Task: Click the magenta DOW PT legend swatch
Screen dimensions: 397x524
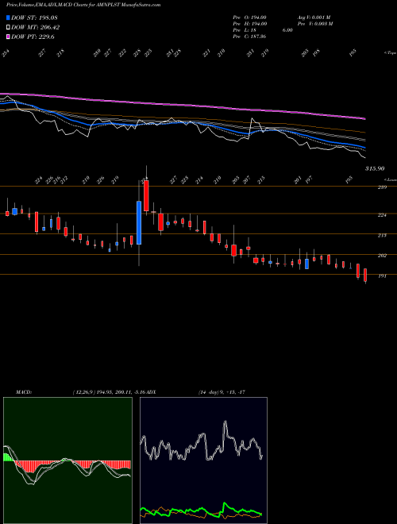Action: [x=8, y=37]
